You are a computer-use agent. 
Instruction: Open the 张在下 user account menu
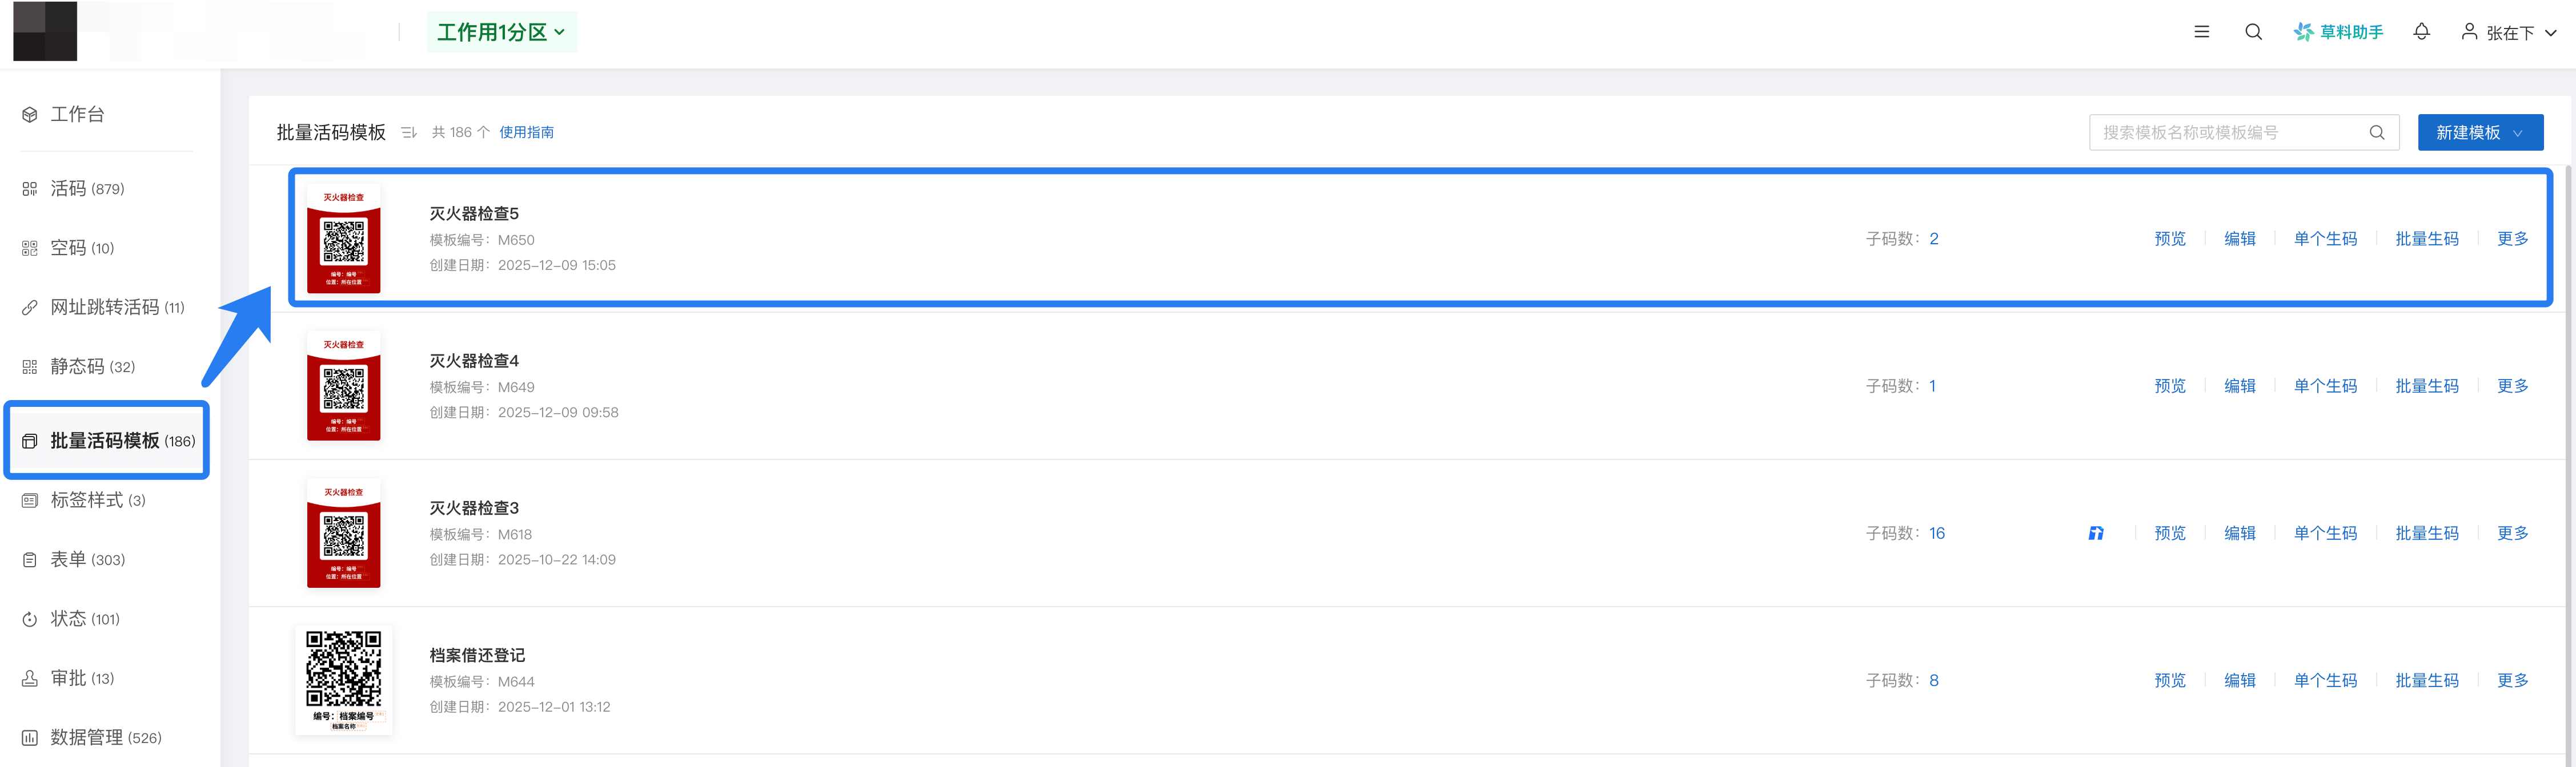(x=2508, y=33)
